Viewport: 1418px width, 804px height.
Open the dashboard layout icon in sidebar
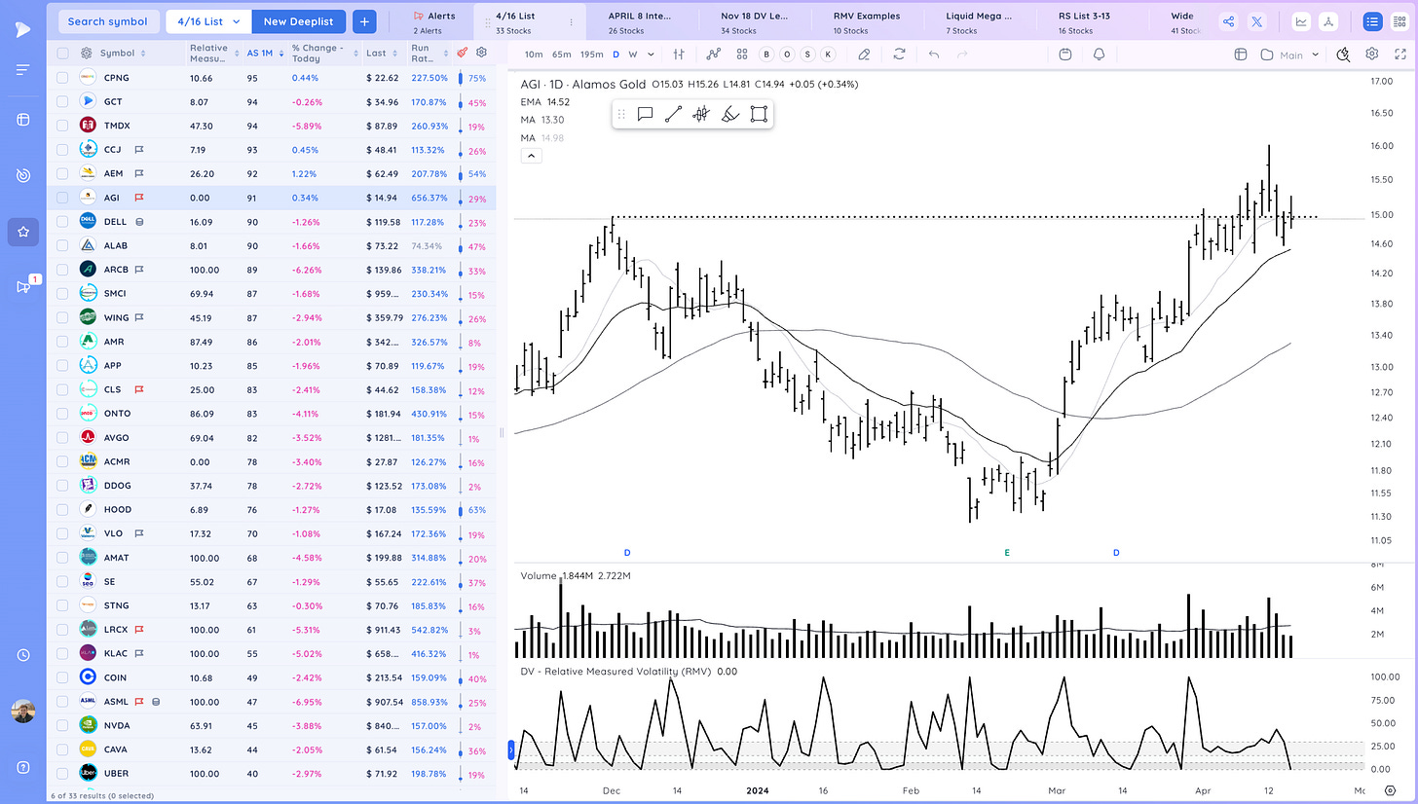click(x=22, y=120)
